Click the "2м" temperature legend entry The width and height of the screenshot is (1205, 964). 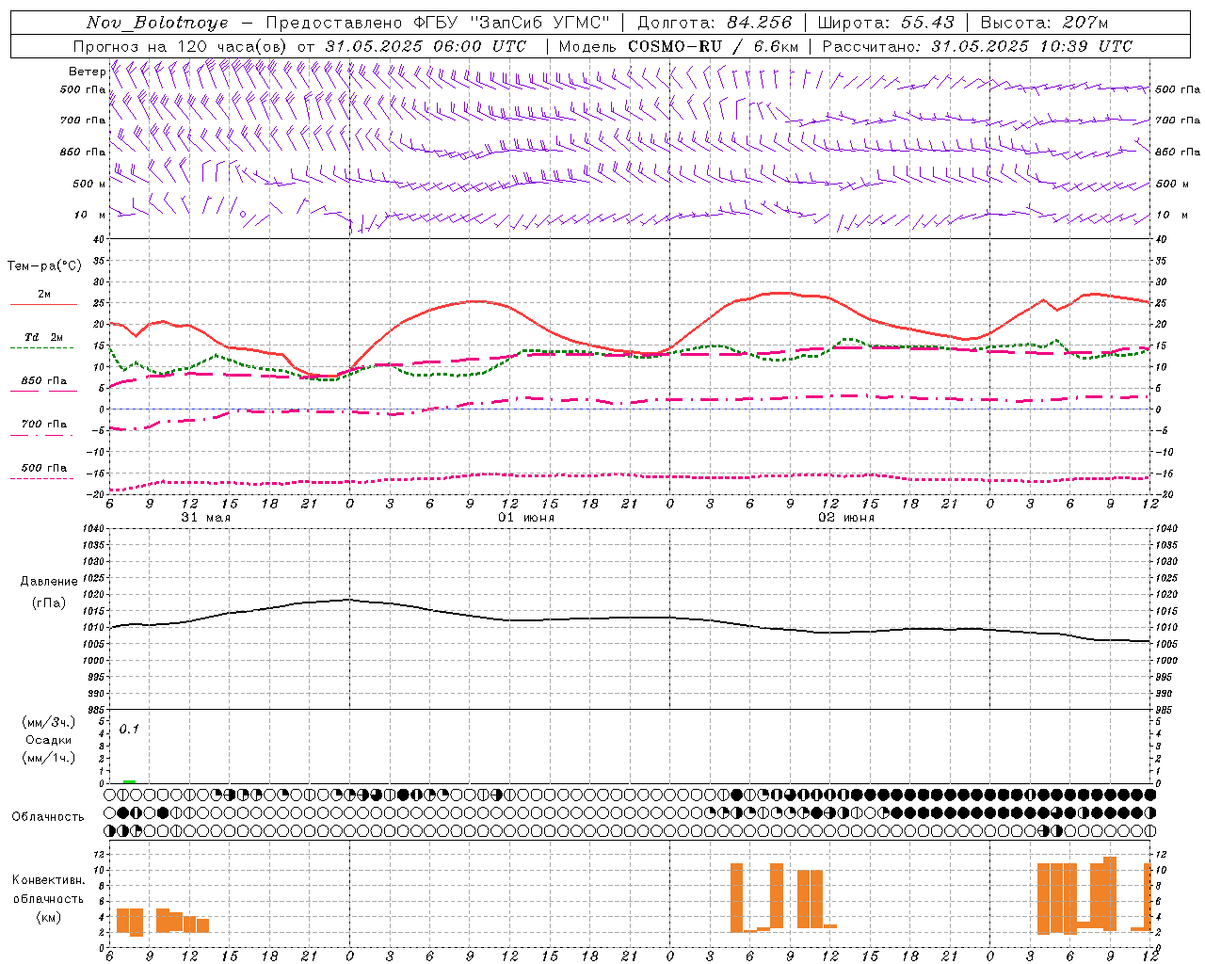tap(44, 295)
